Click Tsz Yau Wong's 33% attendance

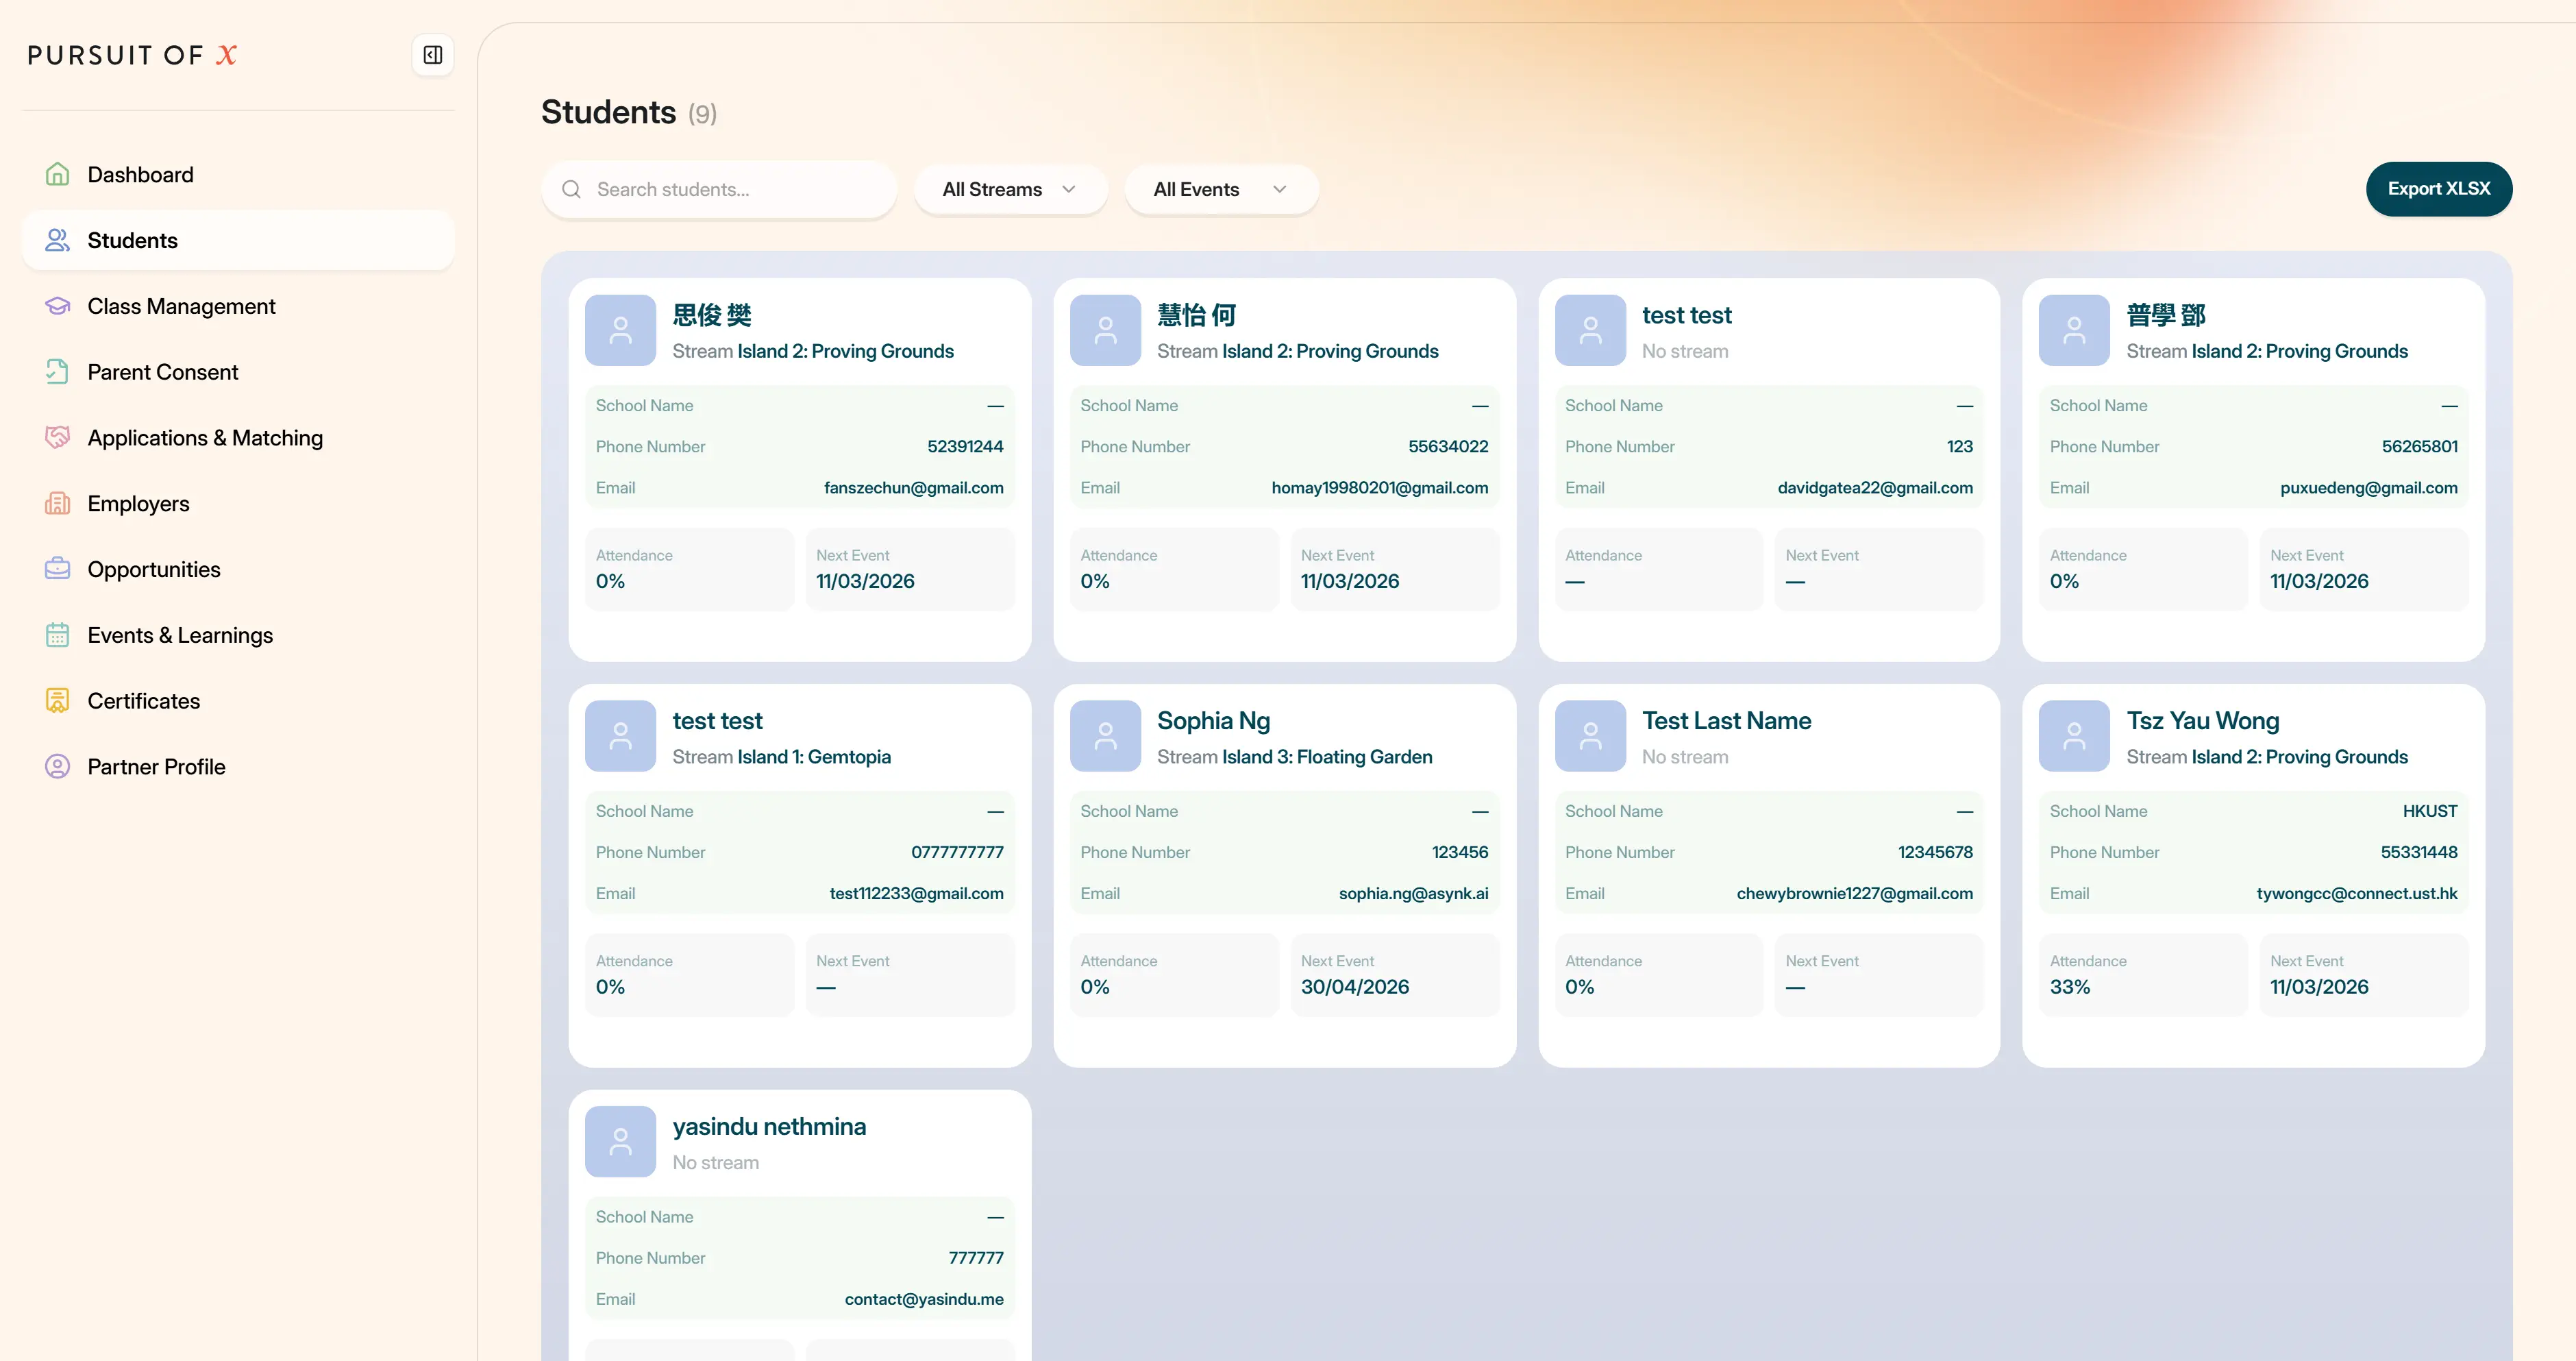pos(2069,987)
